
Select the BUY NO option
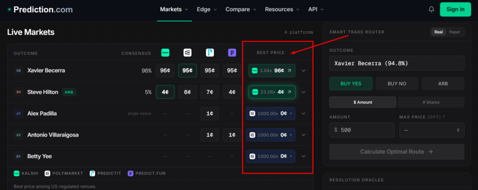397,84
